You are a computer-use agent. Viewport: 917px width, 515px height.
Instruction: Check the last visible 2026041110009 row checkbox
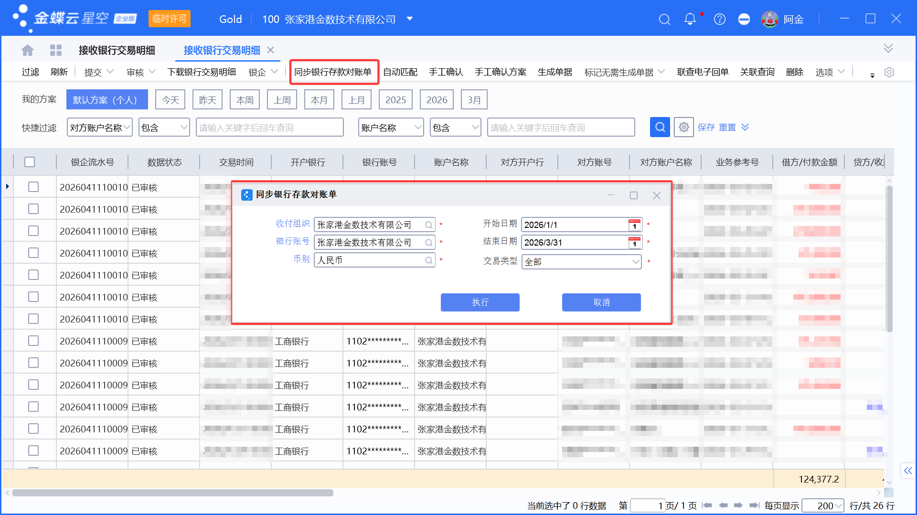tap(33, 451)
